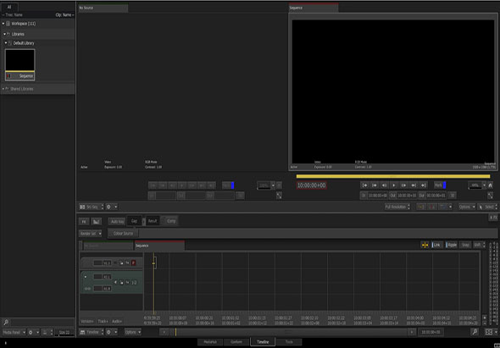
Task: Toggle the Ripple button
Action: click(451, 245)
